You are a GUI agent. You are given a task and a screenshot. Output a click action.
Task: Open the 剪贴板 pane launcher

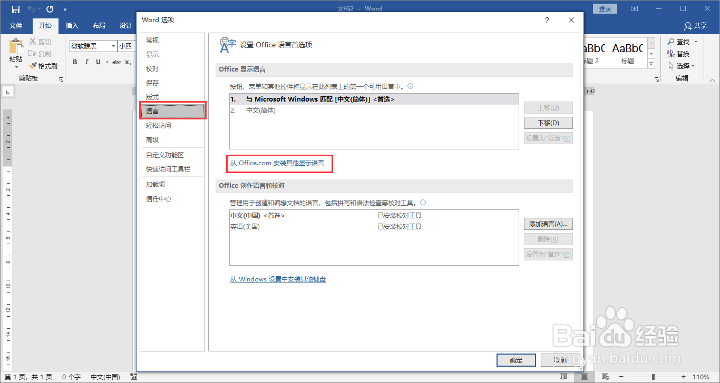61,79
